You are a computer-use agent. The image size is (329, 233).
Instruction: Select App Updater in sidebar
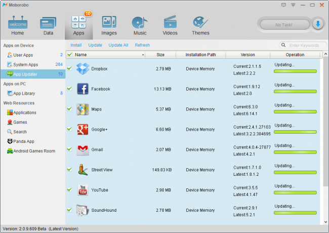[33, 74]
